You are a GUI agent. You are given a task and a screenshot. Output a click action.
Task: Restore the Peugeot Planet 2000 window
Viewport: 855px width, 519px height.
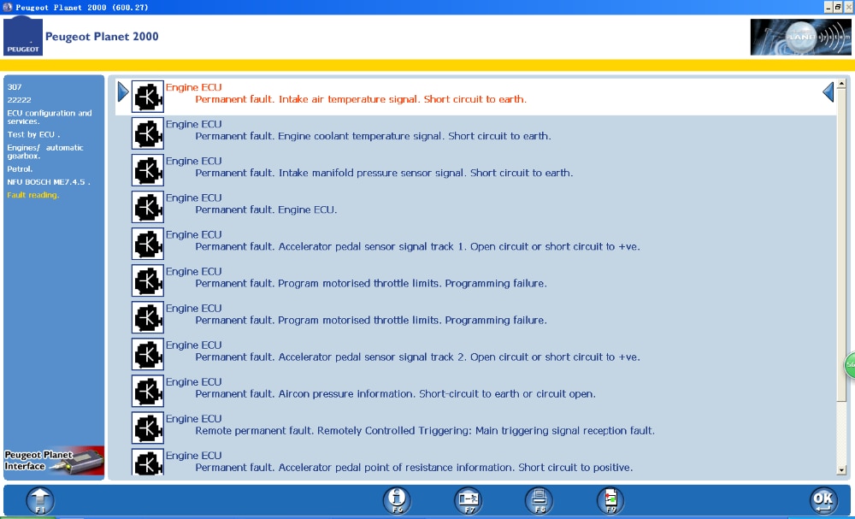click(838, 7)
